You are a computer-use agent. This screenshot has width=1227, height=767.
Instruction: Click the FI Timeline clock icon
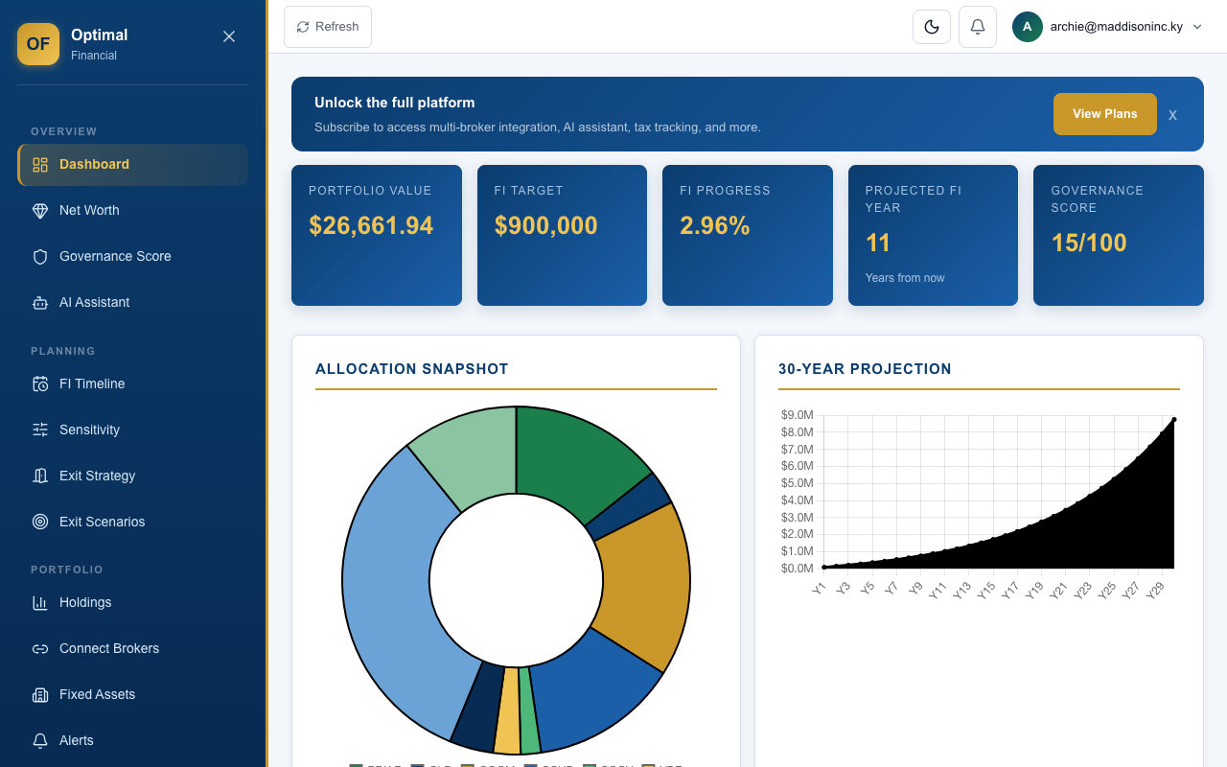39,383
